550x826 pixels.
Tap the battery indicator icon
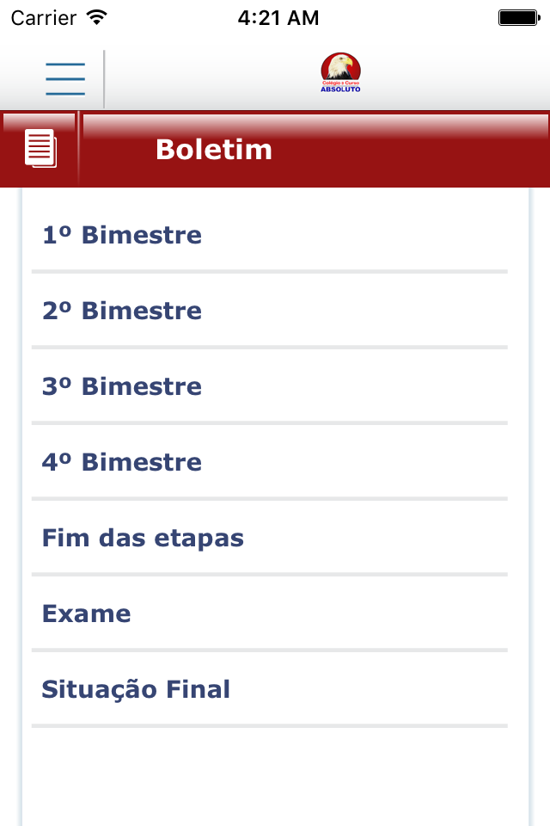coord(519,18)
